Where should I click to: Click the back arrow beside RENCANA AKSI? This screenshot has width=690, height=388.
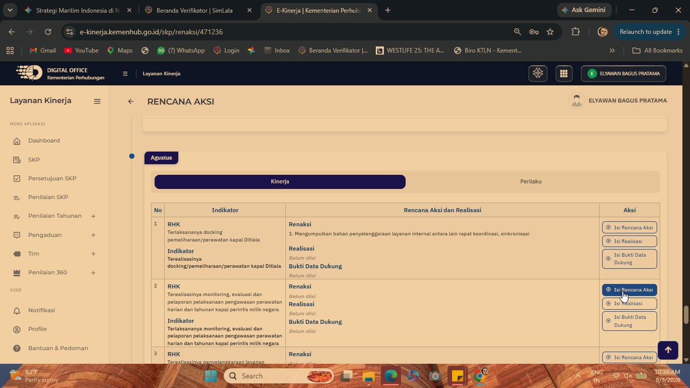131,102
